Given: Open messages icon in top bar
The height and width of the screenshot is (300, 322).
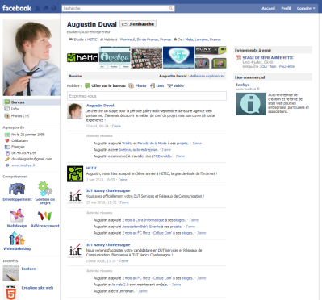Looking at the screenshot, I should [46, 8].
